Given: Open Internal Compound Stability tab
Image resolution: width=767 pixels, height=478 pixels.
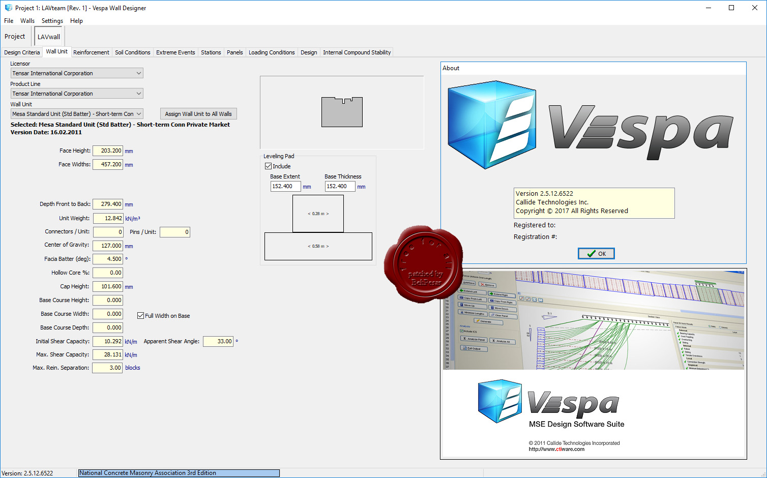Looking at the screenshot, I should [357, 52].
